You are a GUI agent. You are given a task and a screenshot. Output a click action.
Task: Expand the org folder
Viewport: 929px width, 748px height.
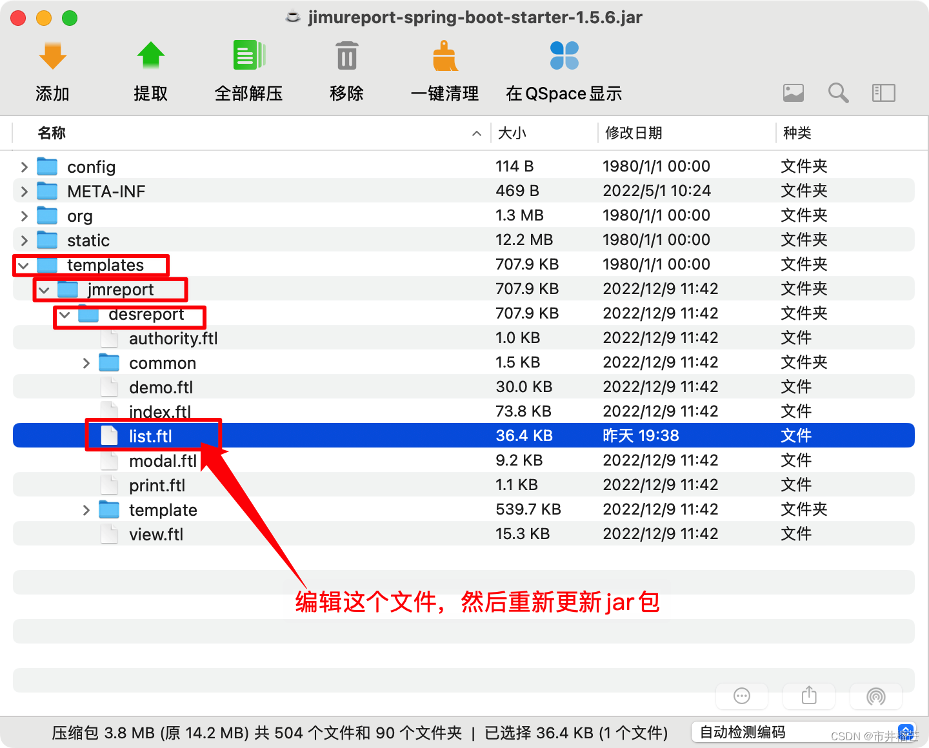point(24,216)
